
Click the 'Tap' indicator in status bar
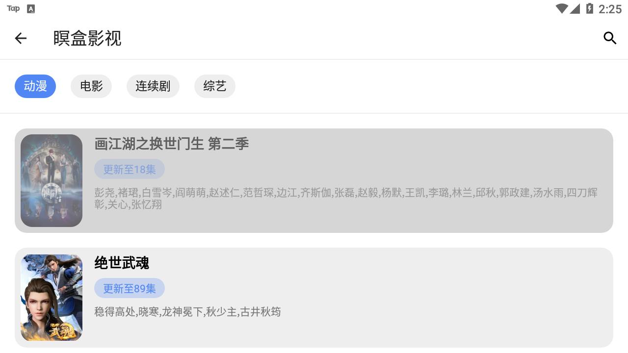tap(13, 8)
